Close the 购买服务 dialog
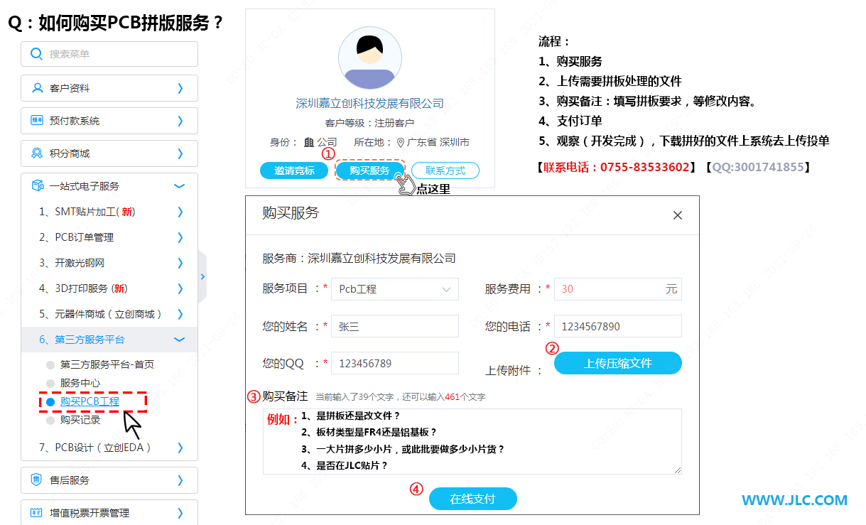 [x=677, y=215]
